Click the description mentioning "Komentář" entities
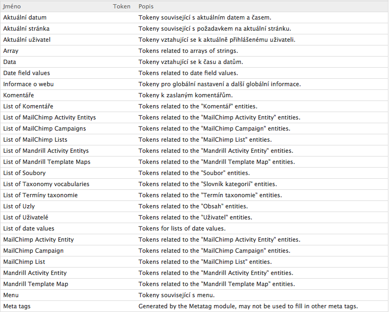Viewport: 389px width, 312px height. [198, 107]
